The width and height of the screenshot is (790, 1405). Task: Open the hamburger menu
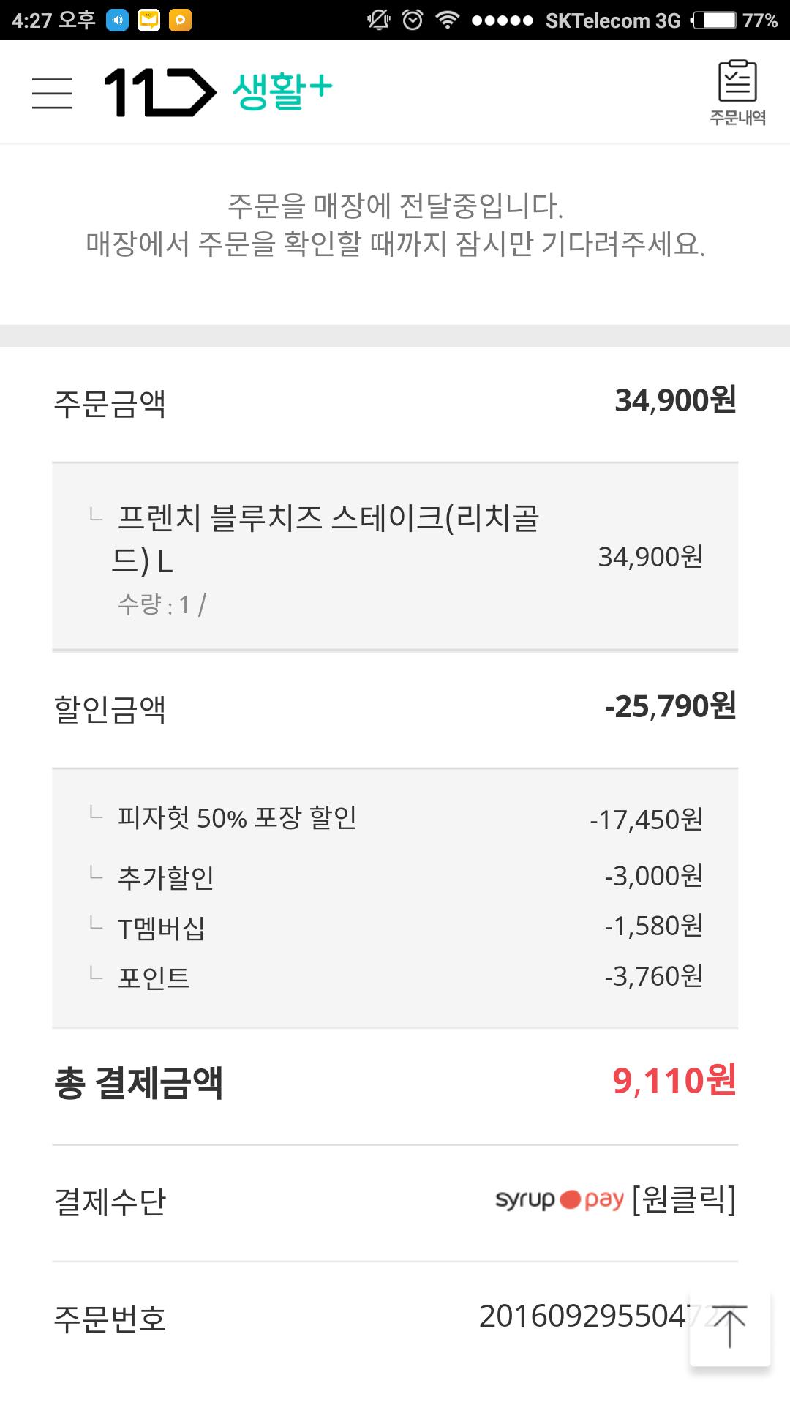[52, 93]
